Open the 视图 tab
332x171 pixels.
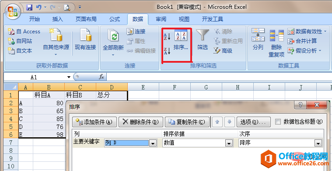click(x=184, y=19)
